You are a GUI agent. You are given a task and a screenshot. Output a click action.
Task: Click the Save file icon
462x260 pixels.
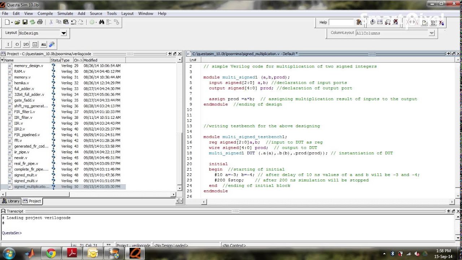(x=25, y=22)
